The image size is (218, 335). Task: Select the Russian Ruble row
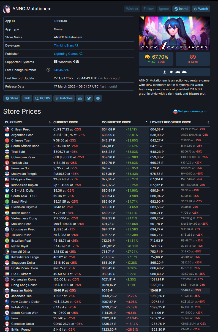tap(107, 290)
